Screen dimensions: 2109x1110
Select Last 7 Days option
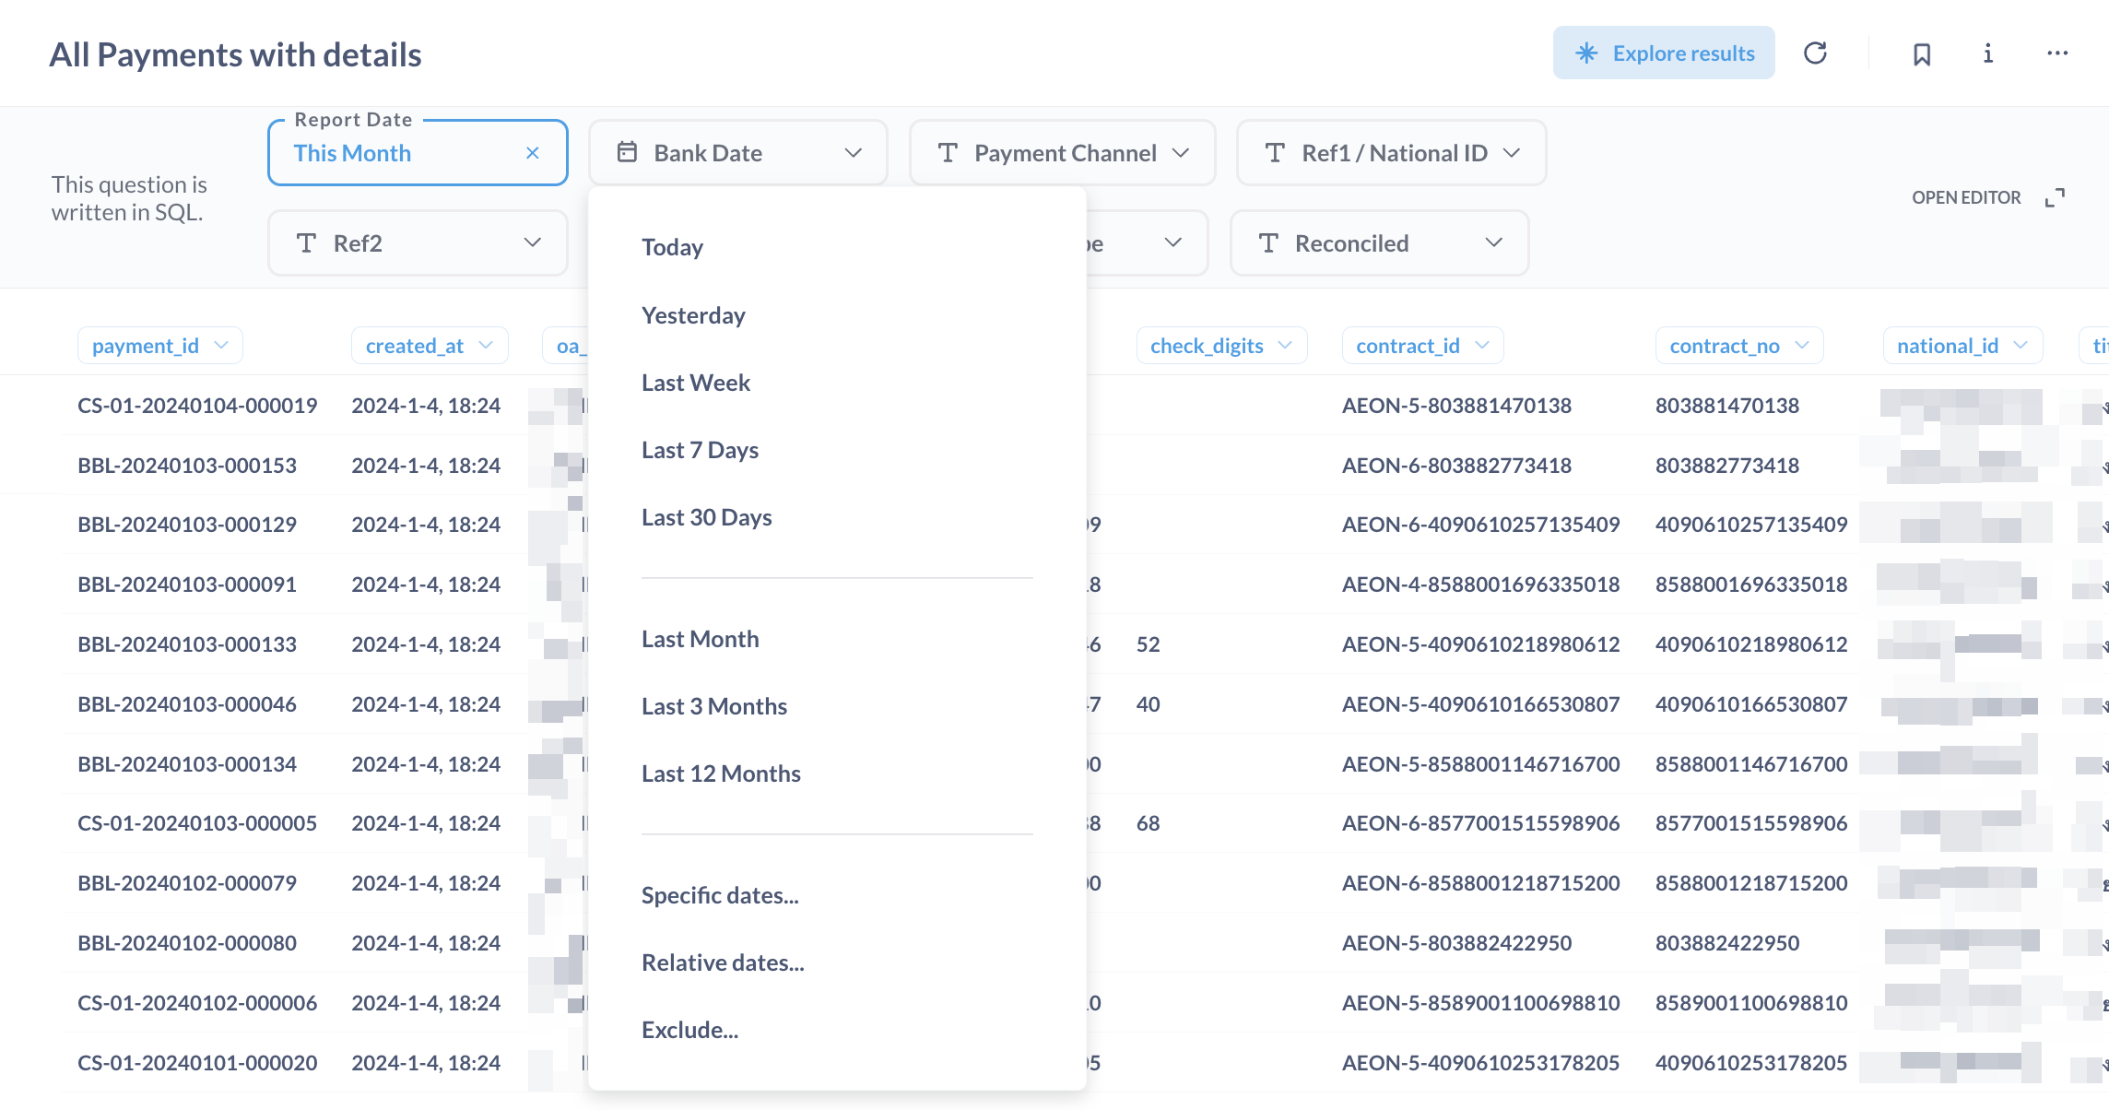coord(700,450)
